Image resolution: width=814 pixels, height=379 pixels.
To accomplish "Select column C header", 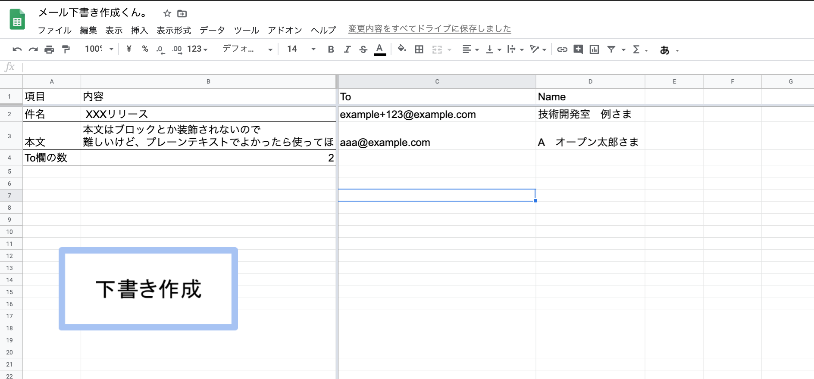I will coord(437,81).
